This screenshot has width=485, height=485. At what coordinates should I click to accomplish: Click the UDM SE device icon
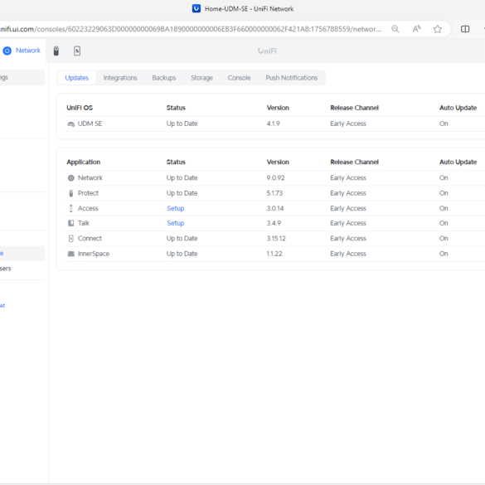(70, 124)
